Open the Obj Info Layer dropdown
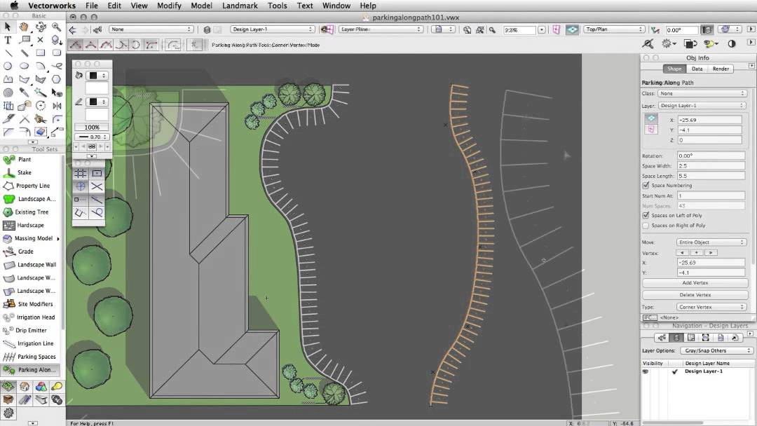 (x=702, y=106)
